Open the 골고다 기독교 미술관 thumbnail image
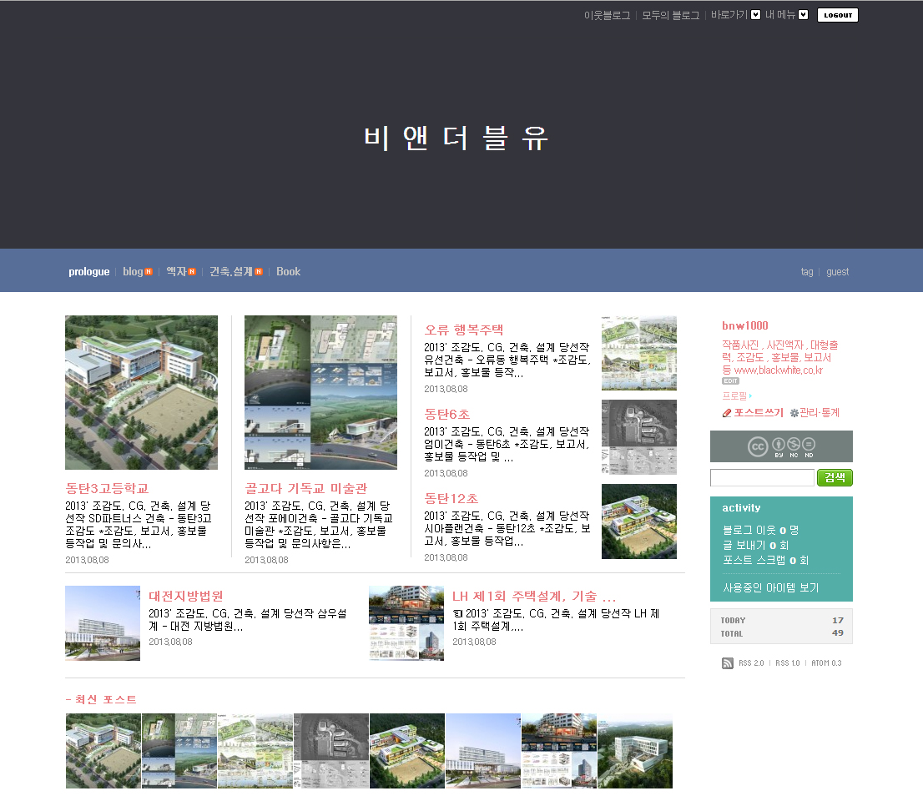The width and height of the screenshot is (923, 806). 320,392
